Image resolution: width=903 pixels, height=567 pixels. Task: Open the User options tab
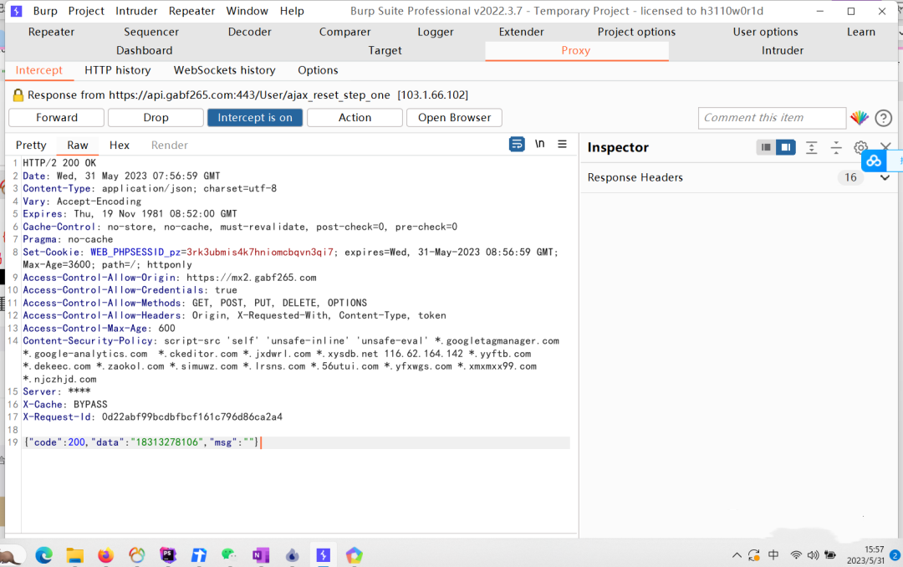[x=765, y=32]
